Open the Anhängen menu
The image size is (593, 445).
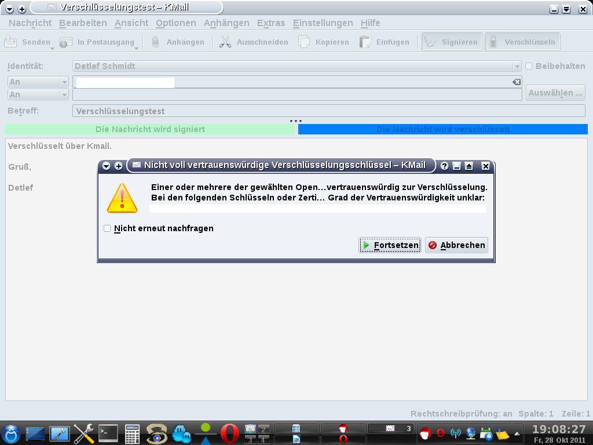tap(226, 23)
